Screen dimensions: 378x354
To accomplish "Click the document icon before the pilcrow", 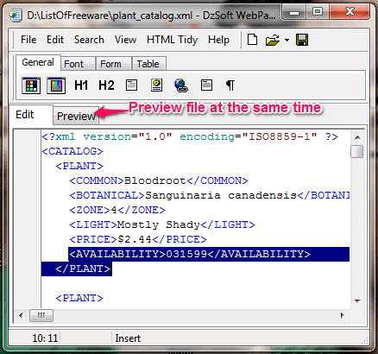I will 206,85.
